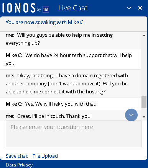Close the Live Chat window

140,8
